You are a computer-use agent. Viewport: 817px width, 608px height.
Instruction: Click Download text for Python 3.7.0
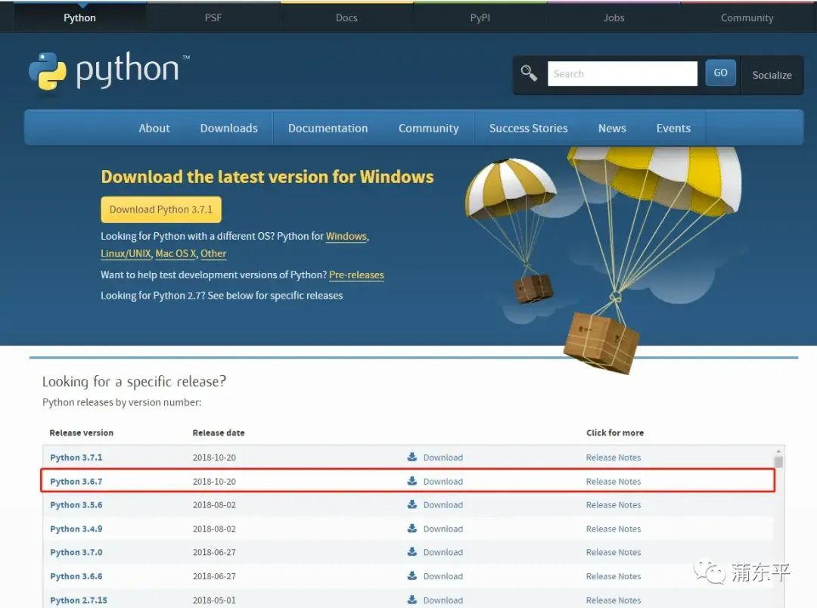point(443,552)
